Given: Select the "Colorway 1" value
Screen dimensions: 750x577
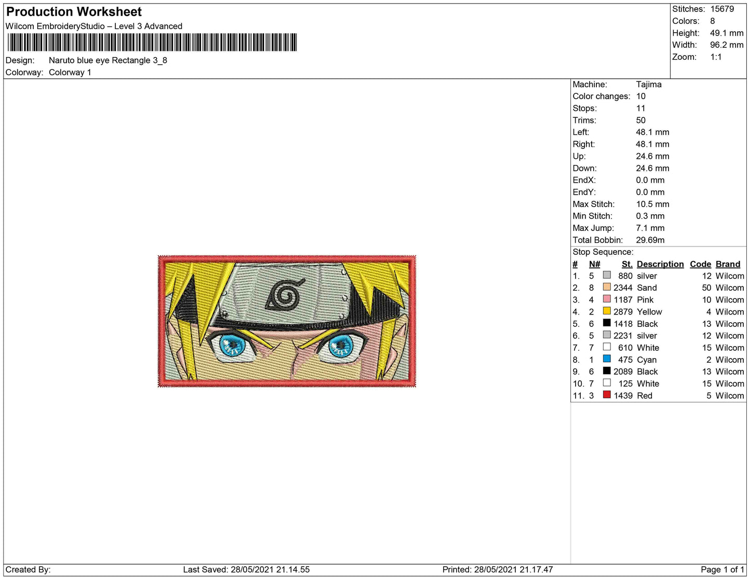Looking at the screenshot, I should coord(70,72).
